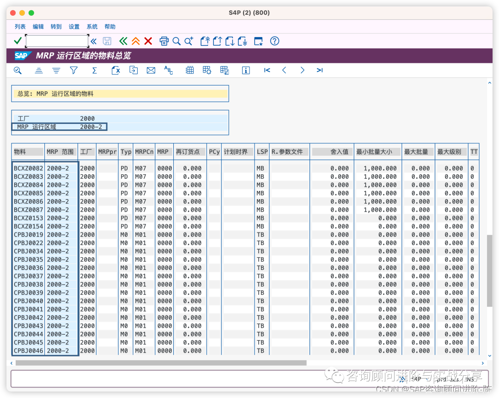Image resolution: width=499 pixels, height=398 pixels.
Task: Click the green checkmark Enter icon
Action: point(18,41)
